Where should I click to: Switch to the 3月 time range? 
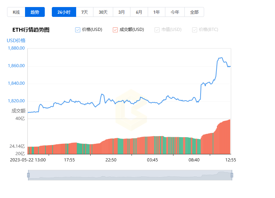click(121, 12)
